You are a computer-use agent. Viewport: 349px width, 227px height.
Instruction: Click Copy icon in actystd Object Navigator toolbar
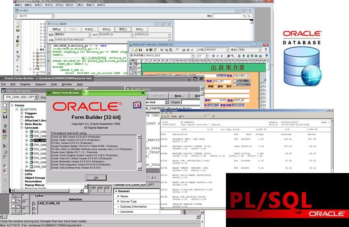[x=5, y=152]
